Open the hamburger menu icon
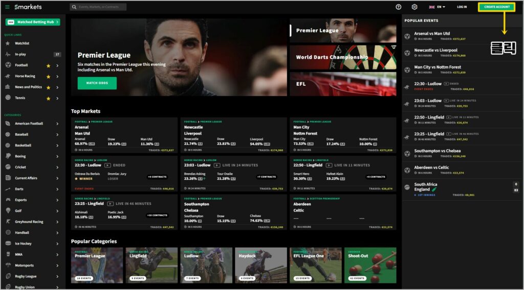 pyautogui.click(x=7, y=7)
